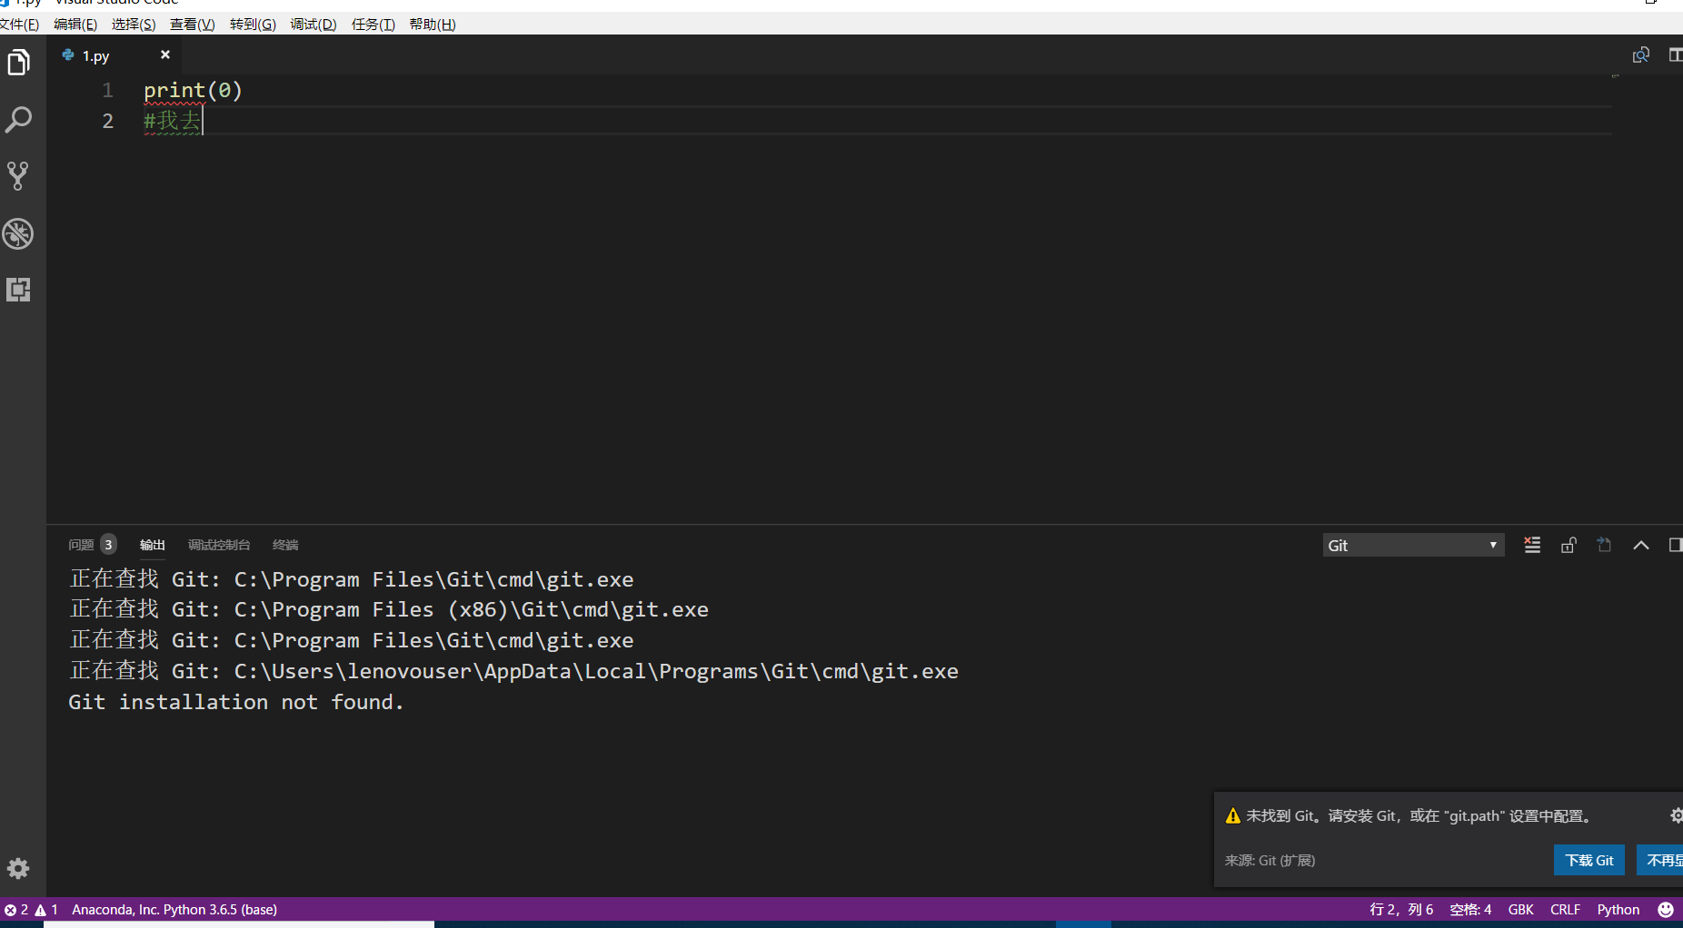Click the 未找到 Git notification message
Image resolution: width=1683 pixels, height=928 pixels.
coord(1419,815)
